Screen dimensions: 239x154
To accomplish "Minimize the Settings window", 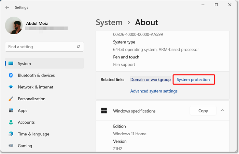I will click(x=203, y=5).
